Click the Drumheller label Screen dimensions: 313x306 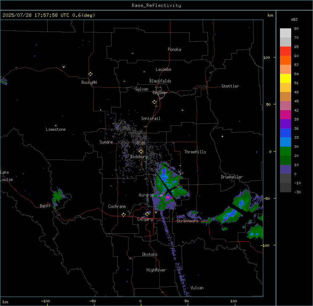232,177
